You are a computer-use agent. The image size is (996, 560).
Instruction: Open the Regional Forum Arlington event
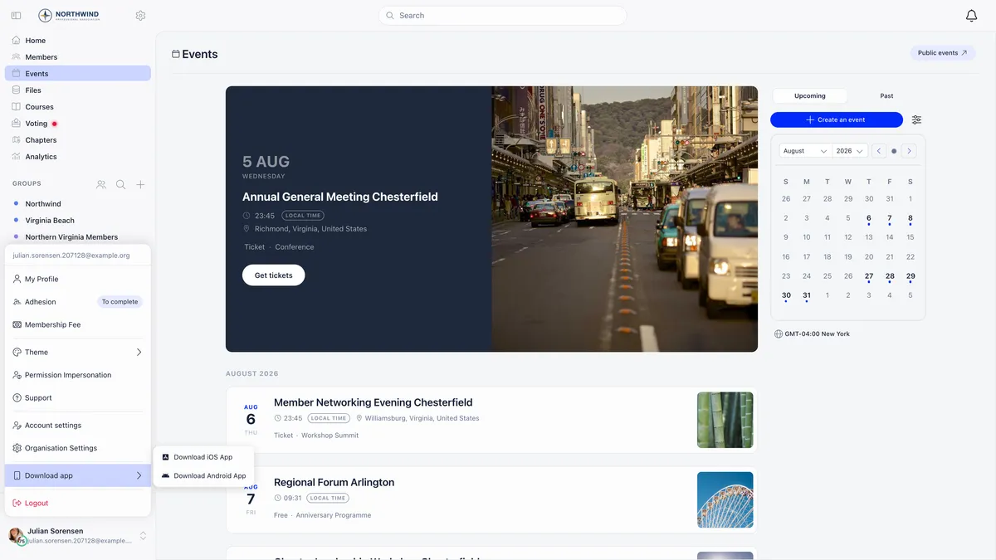coord(491,499)
